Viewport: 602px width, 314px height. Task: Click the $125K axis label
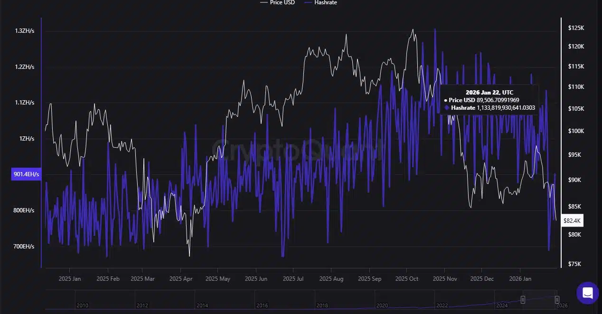tap(576, 28)
